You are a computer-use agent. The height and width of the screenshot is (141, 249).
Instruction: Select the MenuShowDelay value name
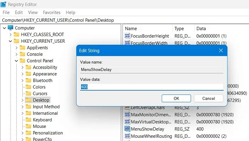(148, 129)
